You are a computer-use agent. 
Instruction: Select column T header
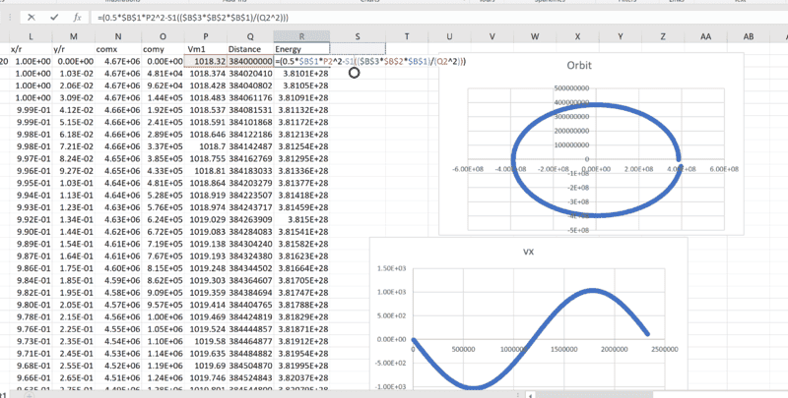(407, 36)
